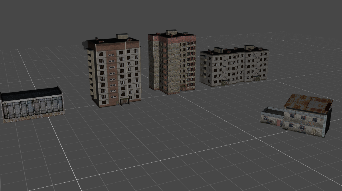Click the rooftop structure on the central tower

171,32
